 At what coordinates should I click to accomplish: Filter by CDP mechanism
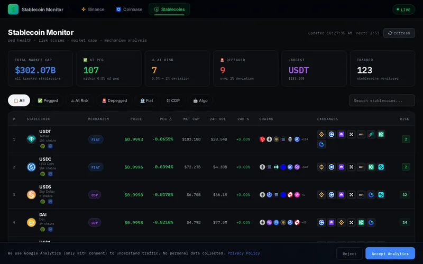(173, 100)
